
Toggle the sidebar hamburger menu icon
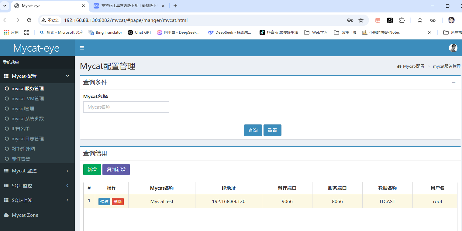click(82, 48)
